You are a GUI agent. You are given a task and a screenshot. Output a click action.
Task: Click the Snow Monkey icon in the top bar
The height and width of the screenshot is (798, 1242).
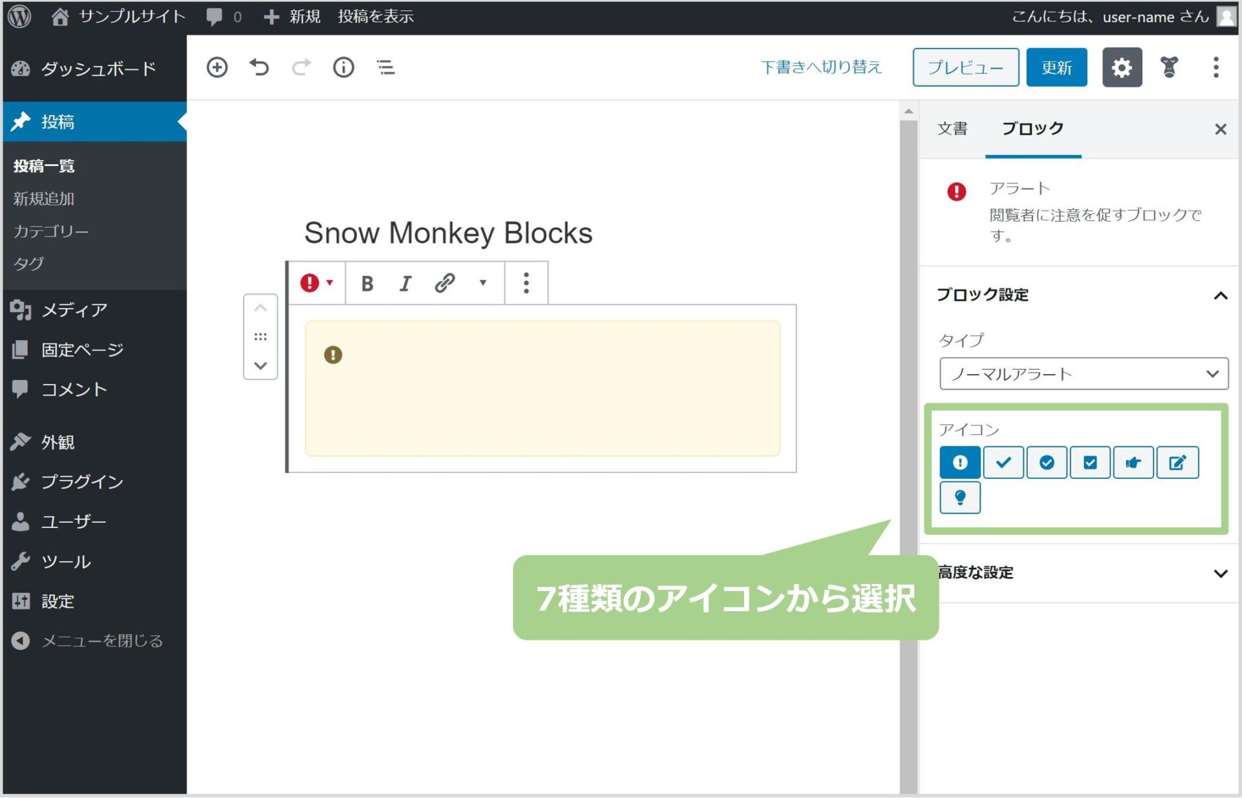click(x=1168, y=67)
